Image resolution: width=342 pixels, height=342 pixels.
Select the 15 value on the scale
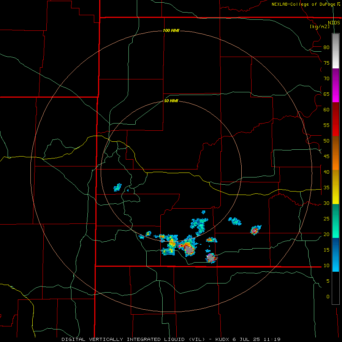(x=326, y=250)
